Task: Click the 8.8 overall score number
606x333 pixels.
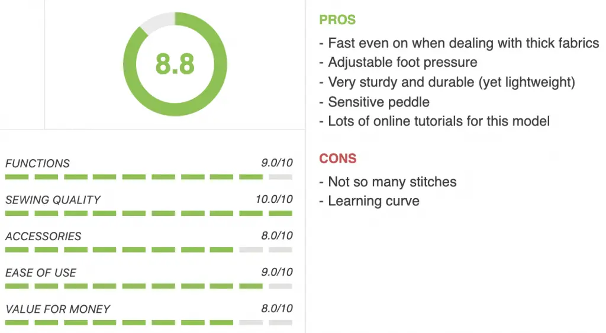Action: (x=175, y=64)
